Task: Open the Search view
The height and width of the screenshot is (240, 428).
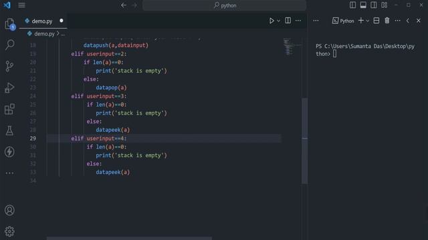Action: (x=9, y=45)
